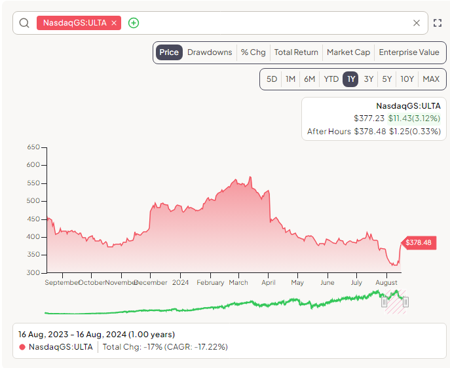The image size is (450, 368).
Task: Click the red NasdaqGS:ULTA legend dot
Action: (x=22, y=347)
